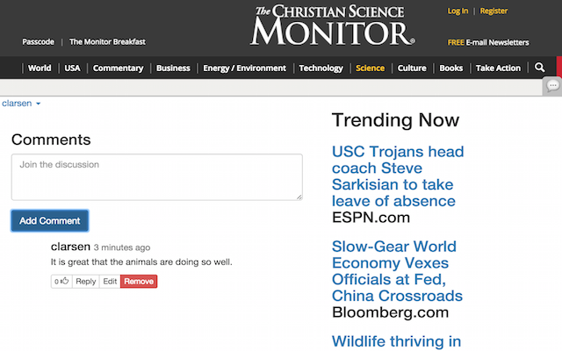The height and width of the screenshot is (351, 562).
Task: Click the Log In link
Action: (458, 11)
